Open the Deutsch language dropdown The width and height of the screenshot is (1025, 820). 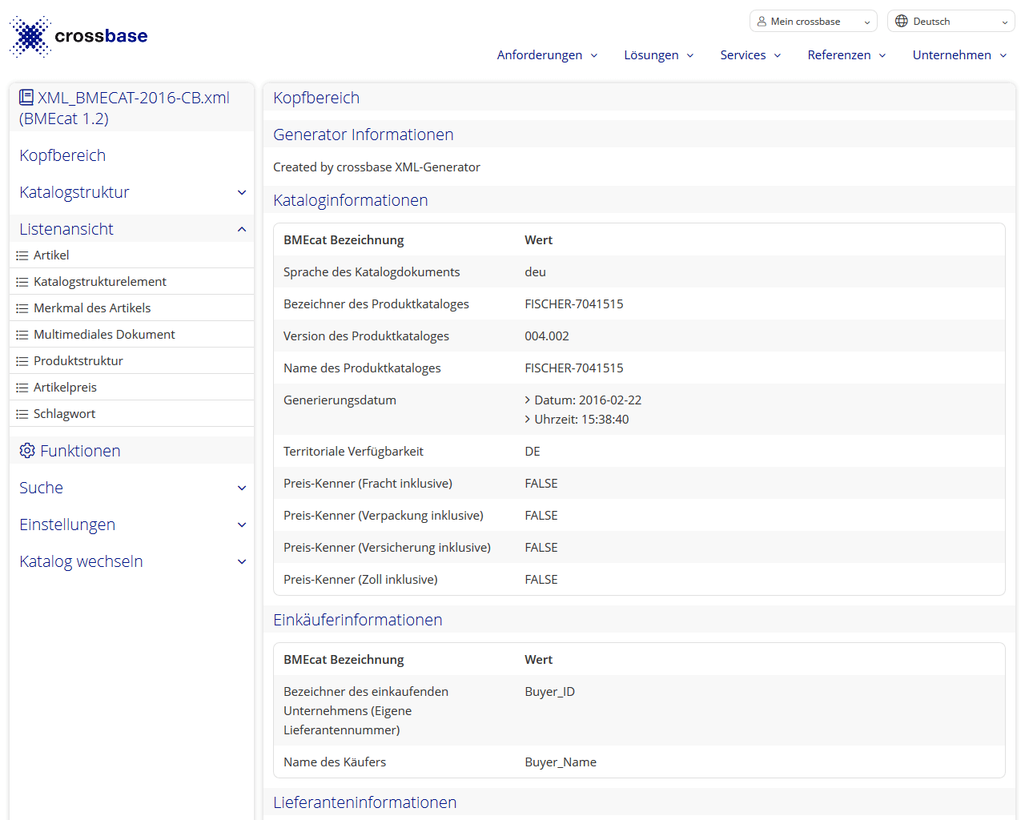coord(951,22)
